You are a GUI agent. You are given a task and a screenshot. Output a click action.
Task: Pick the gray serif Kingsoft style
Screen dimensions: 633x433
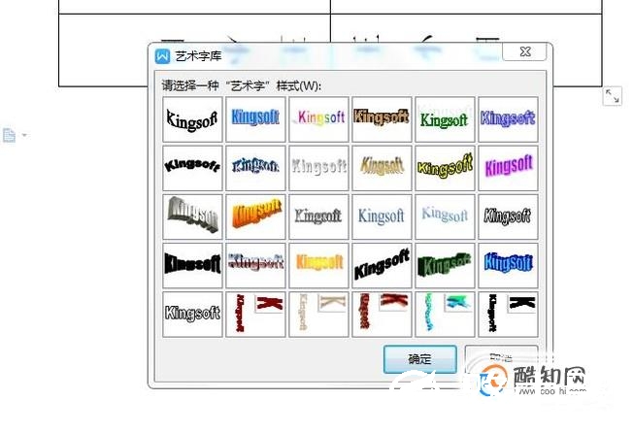(318, 217)
